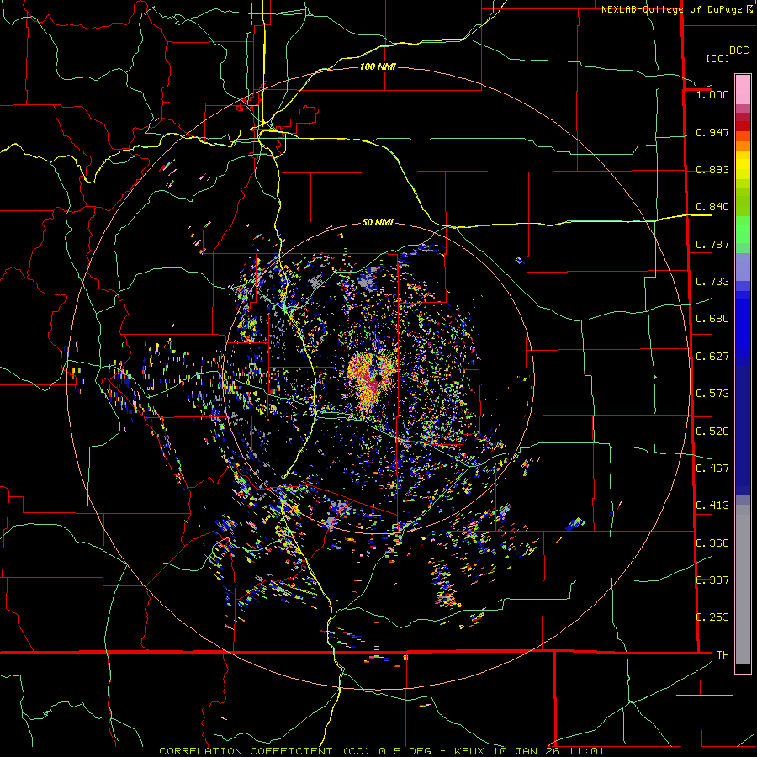Click the KPUX 10 JAN 26 11:01 timestamp
Image resolution: width=757 pixels, height=757 pixels.
coord(529,751)
